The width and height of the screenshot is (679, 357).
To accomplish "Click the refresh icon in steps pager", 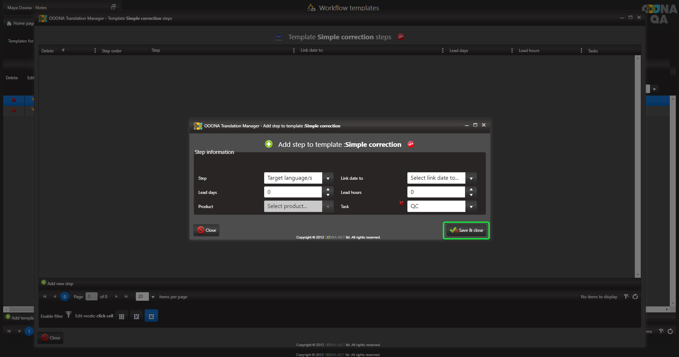I will coord(635,296).
